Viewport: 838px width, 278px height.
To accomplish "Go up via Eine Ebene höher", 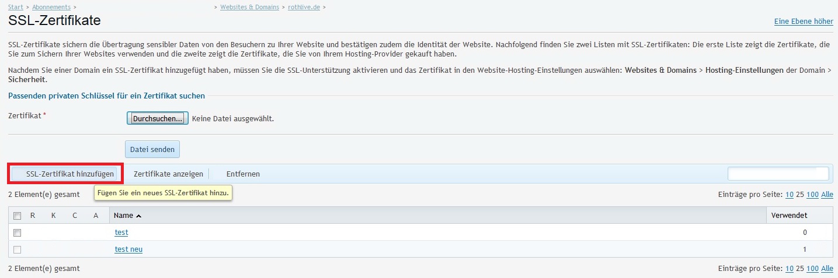I will (804, 22).
